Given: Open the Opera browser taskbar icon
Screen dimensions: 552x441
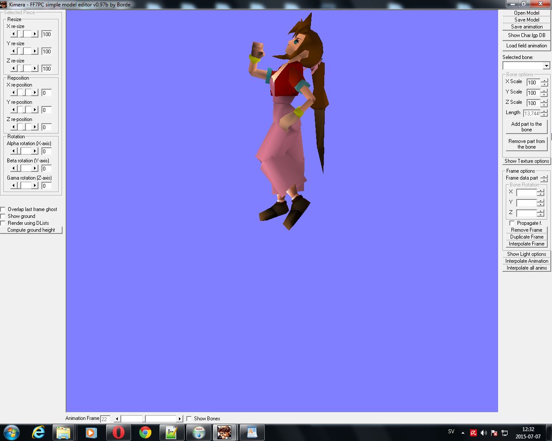Looking at the screenshot, I should [118, 432].
